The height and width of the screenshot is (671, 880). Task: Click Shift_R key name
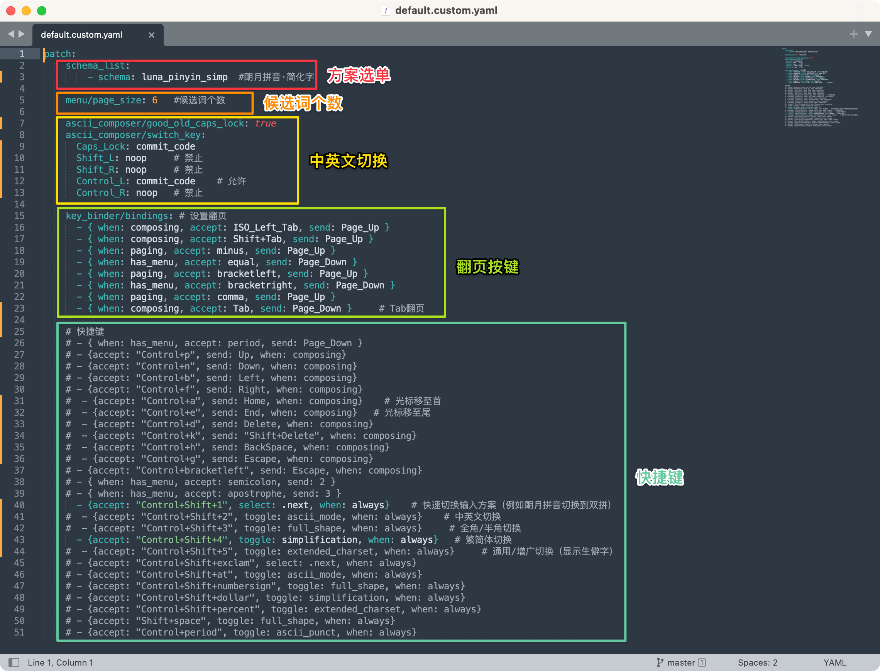(x=95, y=170)
